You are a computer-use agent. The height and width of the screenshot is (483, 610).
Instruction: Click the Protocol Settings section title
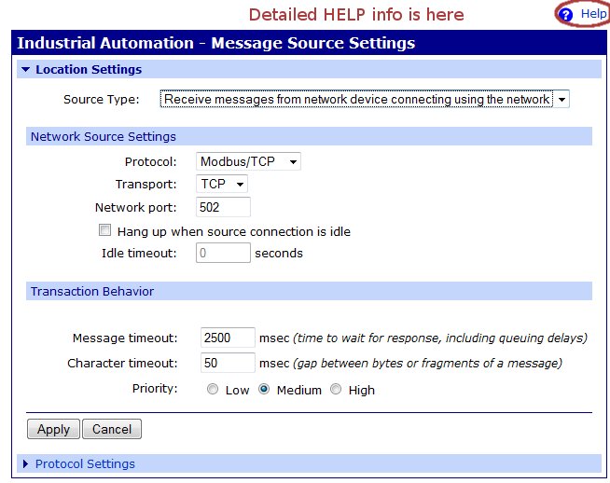85,463
